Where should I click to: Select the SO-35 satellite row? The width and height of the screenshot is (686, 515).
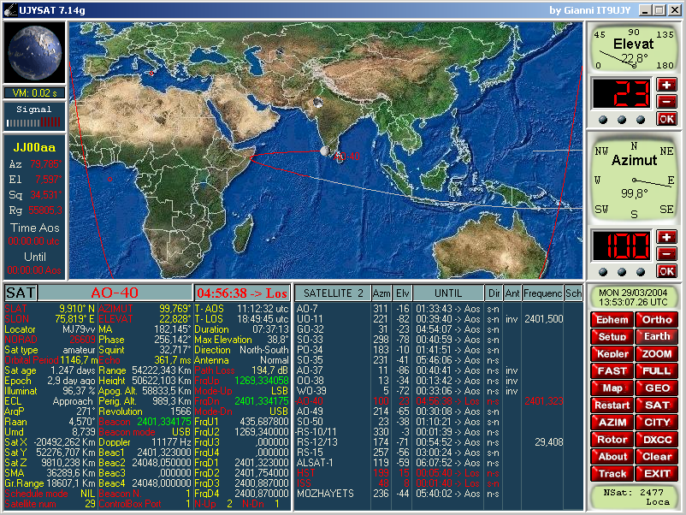tap(439, 360)
